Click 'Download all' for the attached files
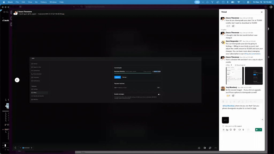 point(240,65)
